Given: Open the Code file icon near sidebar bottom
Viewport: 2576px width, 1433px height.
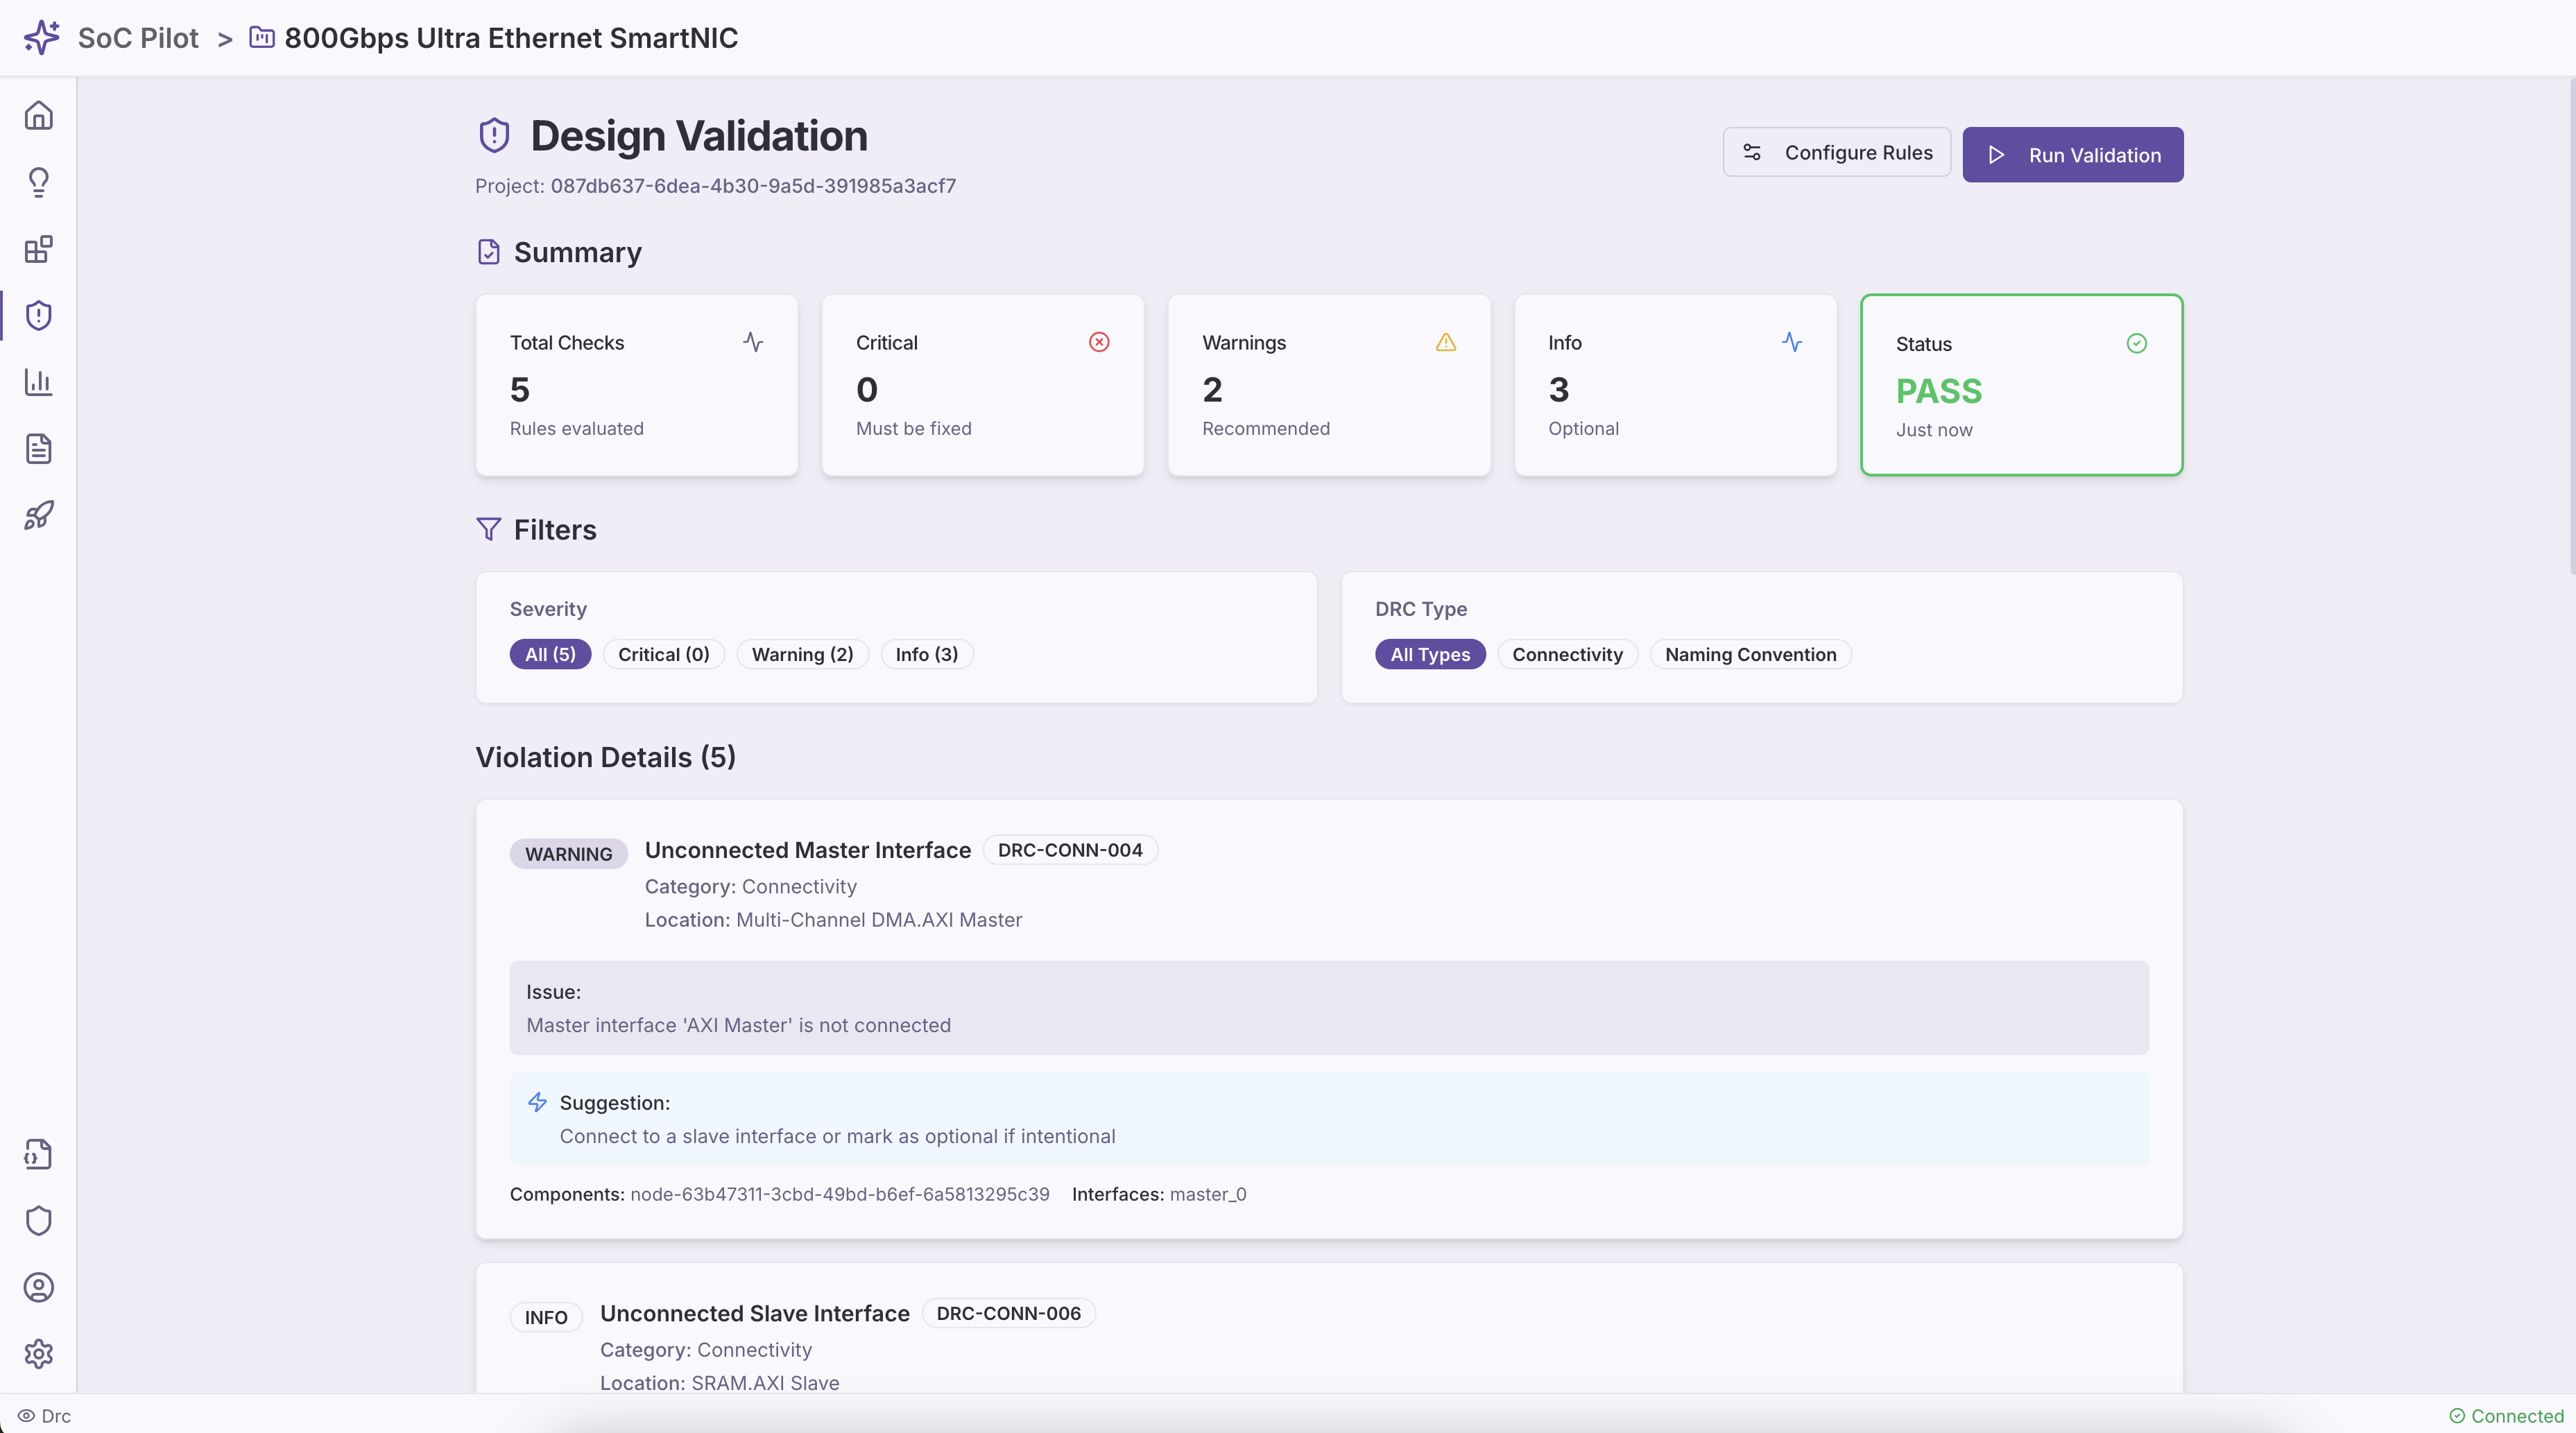Looking at the screenshot, I should [39, 1154].
